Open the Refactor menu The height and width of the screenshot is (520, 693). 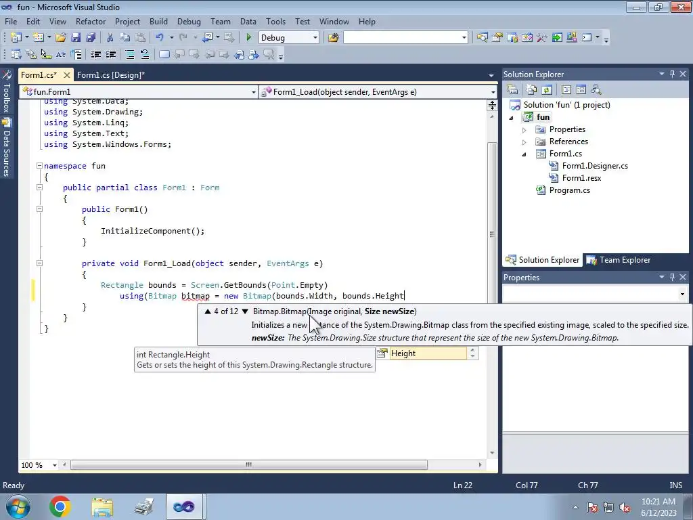click(91, 21)
